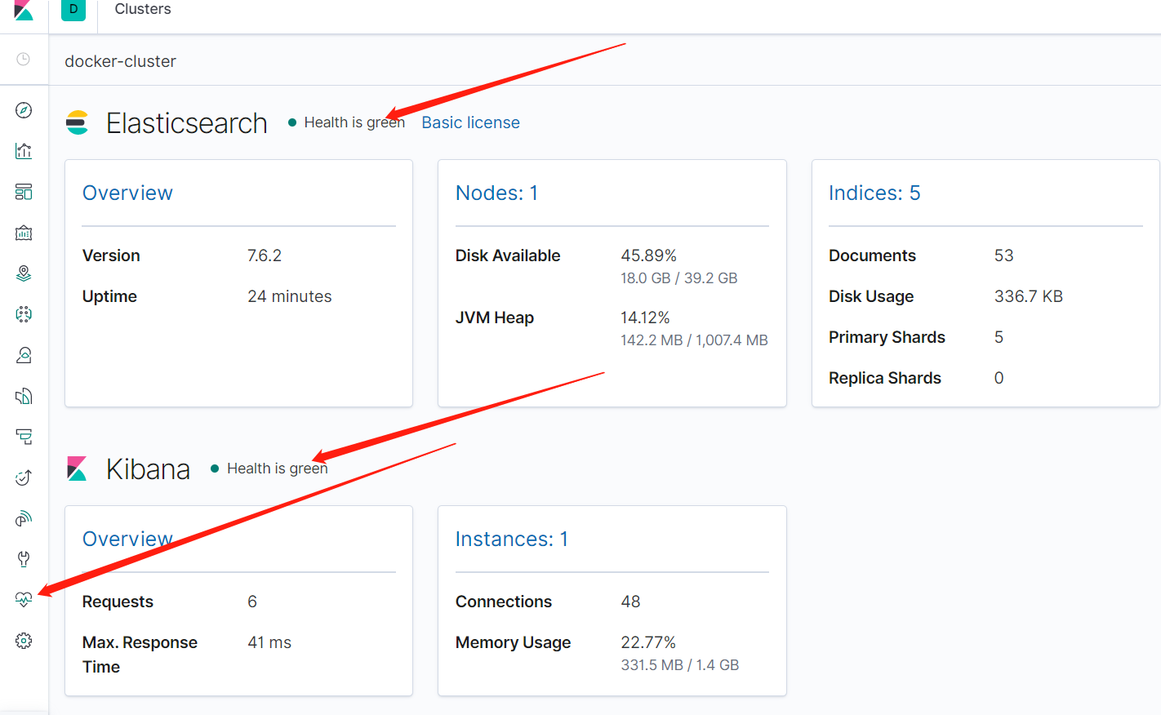
Task: Select the Requests value 6
Action: coord(252,602)
